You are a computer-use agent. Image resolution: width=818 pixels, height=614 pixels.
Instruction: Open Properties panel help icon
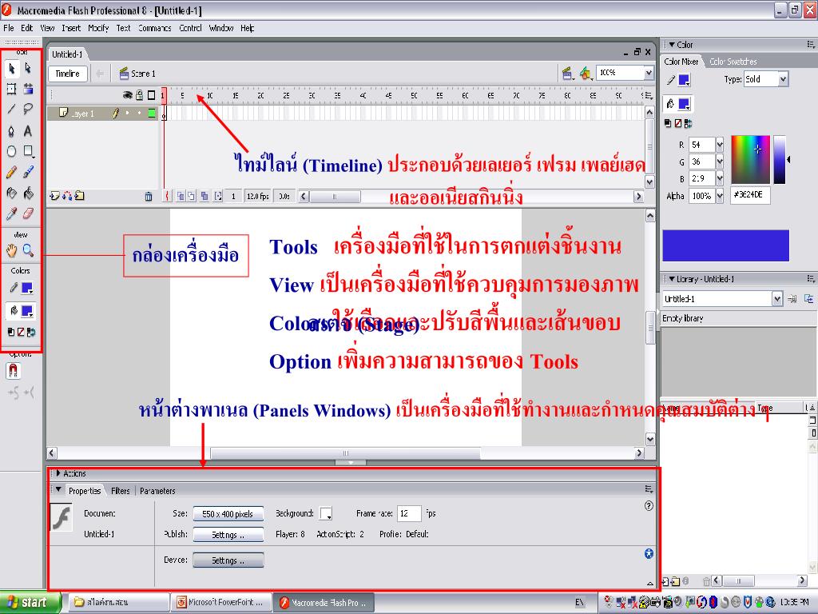tap(649, 505)
